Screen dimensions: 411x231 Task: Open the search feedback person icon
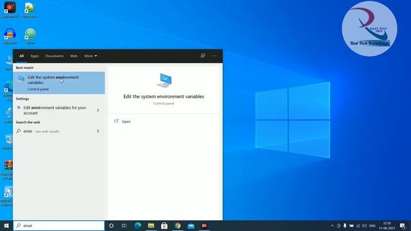pos(203,56)
